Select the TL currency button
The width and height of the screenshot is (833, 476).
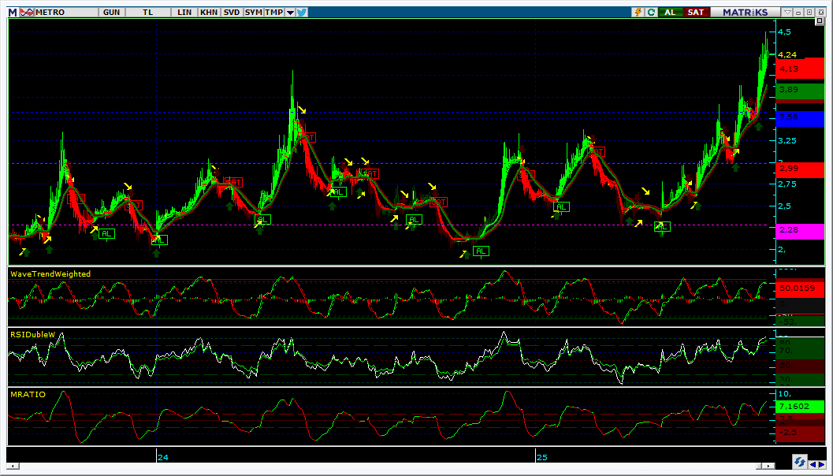[x=148, y=13]
